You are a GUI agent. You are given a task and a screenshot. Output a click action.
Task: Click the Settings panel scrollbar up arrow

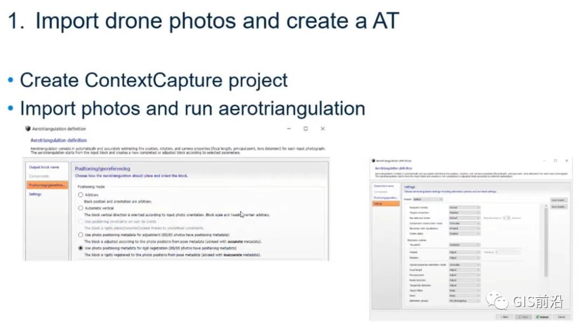(546, 206)
